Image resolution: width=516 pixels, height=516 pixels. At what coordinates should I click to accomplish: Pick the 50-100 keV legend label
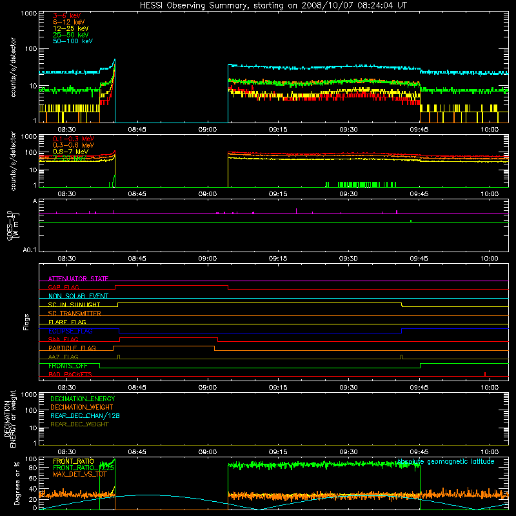click(x=73, y=41)
